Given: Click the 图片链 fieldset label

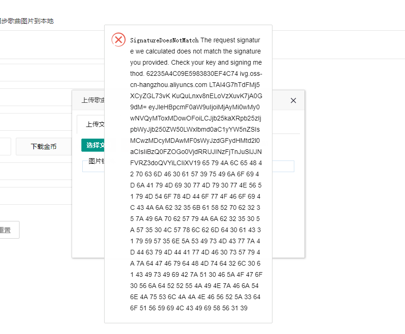Looking at the screenshot, I should (x=96, y=161).
